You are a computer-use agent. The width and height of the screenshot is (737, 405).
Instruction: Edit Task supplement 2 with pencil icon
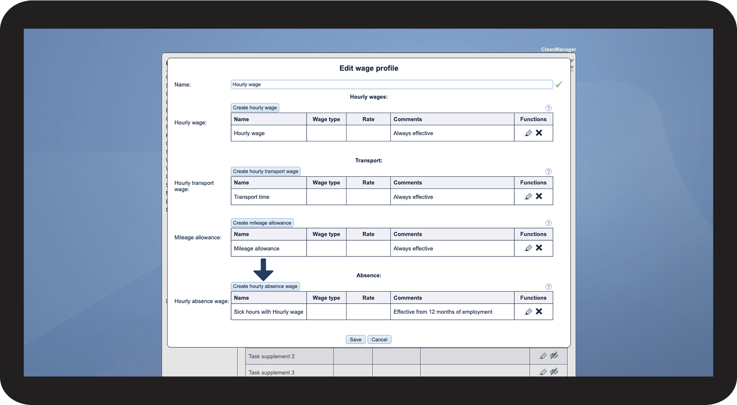pyautogui.click(x=543, y=356)
